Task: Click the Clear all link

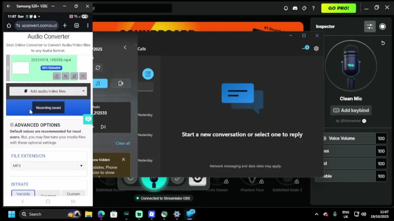Action: pos(123,143)
